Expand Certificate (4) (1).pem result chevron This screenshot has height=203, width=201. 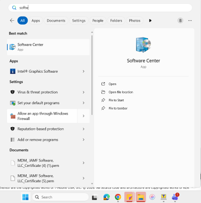click(83, 163)
